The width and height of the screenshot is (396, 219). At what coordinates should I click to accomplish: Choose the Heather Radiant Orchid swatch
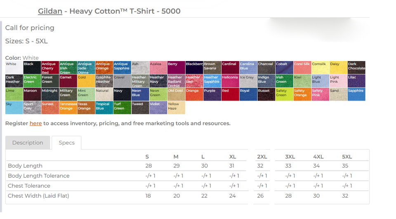tap(176, 81)
